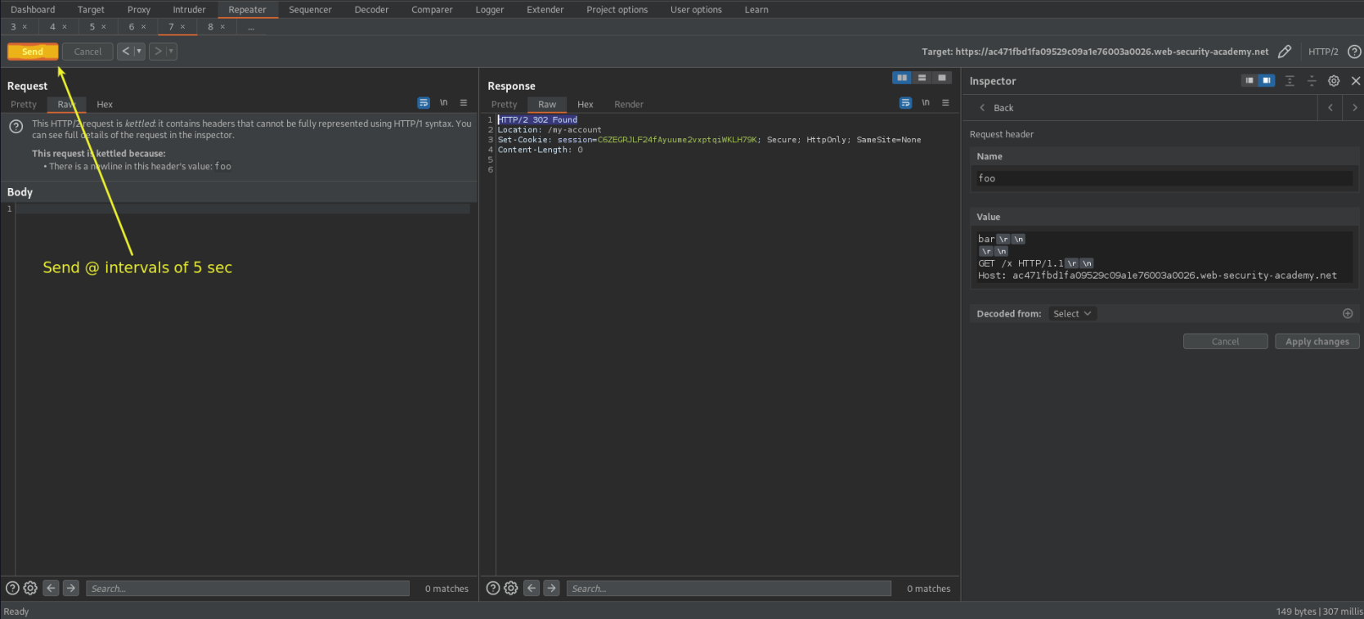Viewport: 1364px width, 619px height.
Task: Switch to the Target tab
Action: coord(91,10)
